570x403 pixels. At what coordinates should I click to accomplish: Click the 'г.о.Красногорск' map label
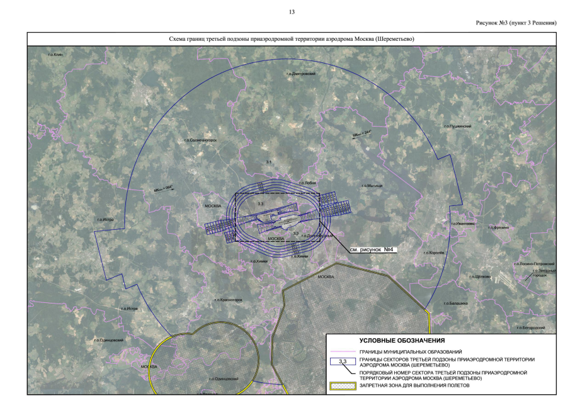(228, 300)
